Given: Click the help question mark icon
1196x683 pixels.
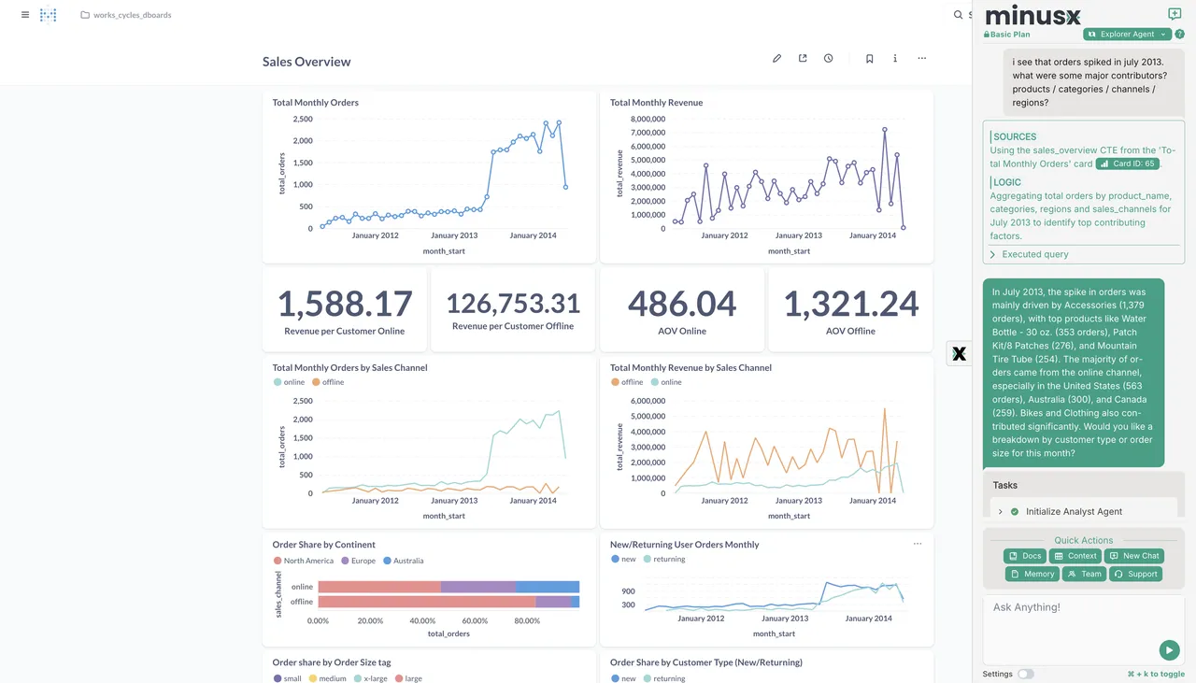Looking at the screenshot, I should 1179,35.
